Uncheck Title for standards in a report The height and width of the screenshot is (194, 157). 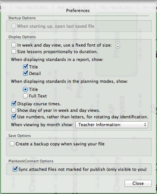tap(25, 67)
